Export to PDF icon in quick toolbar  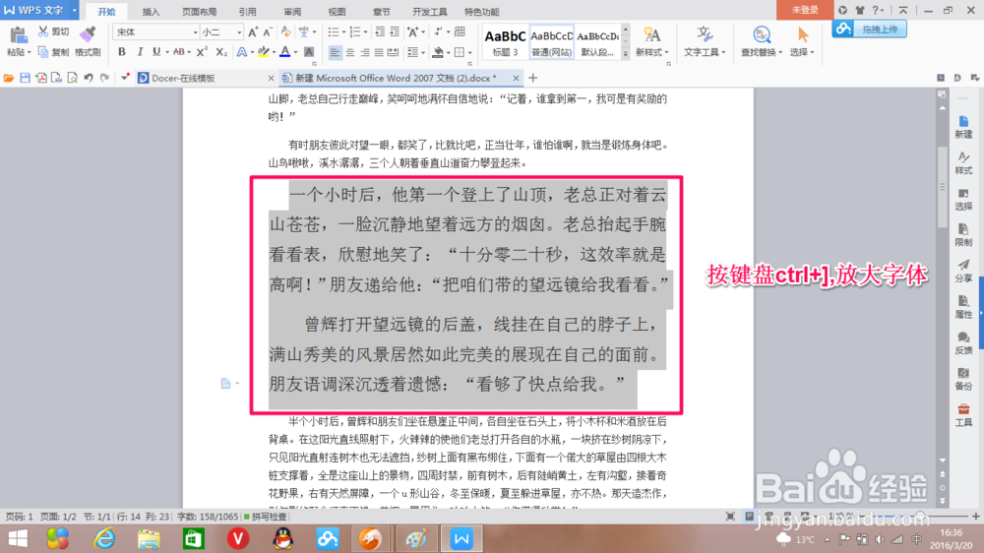coord(40,78)
